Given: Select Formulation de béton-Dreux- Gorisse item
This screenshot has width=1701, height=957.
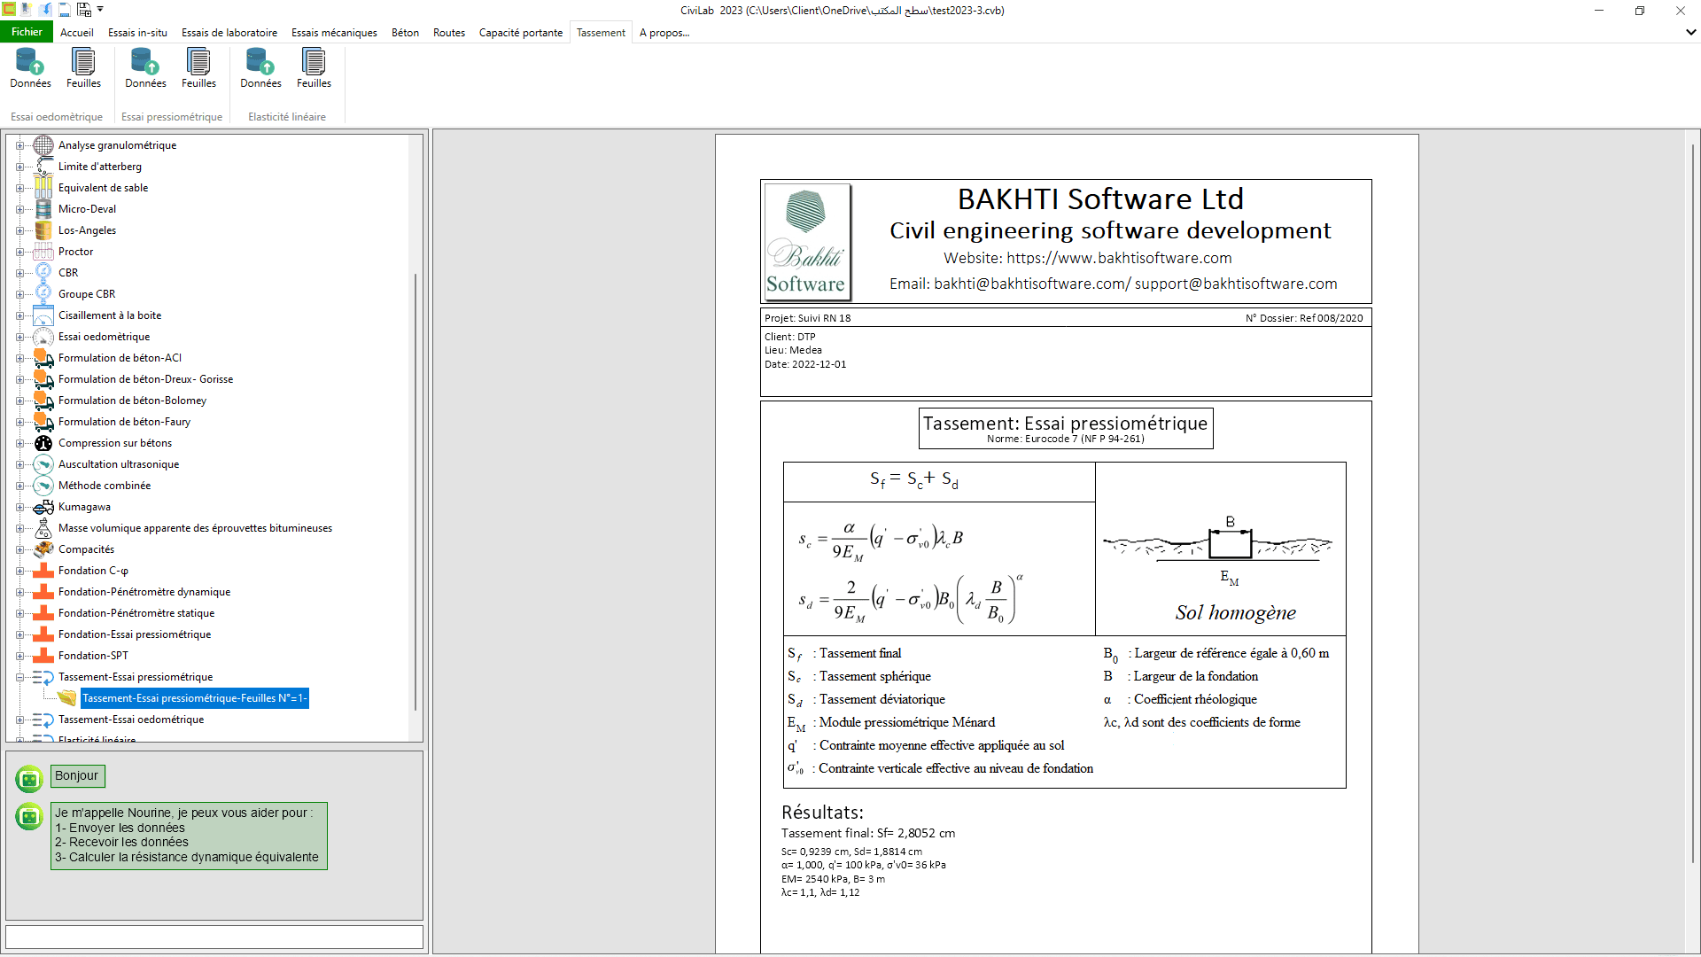Looking at the screenshot, I should [x=145, y=379].
